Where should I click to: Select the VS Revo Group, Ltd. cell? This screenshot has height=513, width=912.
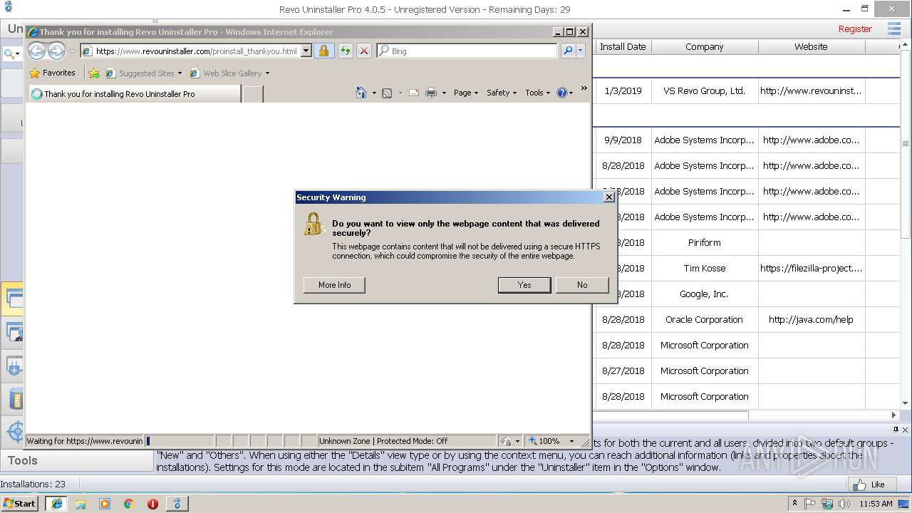click(x=705, y=91)
